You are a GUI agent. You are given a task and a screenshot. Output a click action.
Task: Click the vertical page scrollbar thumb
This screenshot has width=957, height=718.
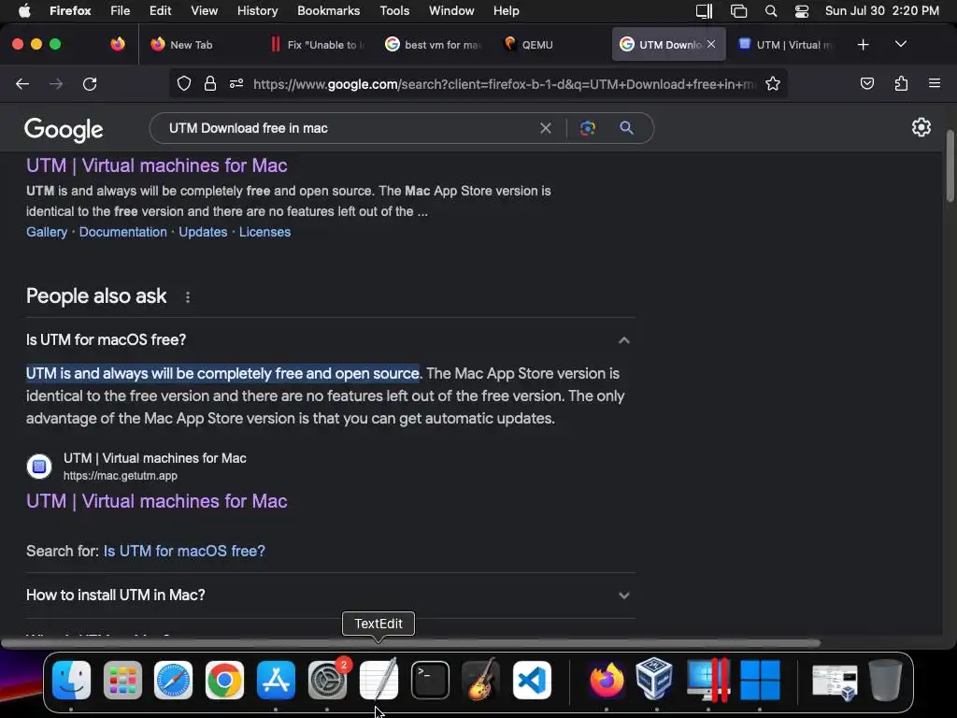(x=950, y=165)
